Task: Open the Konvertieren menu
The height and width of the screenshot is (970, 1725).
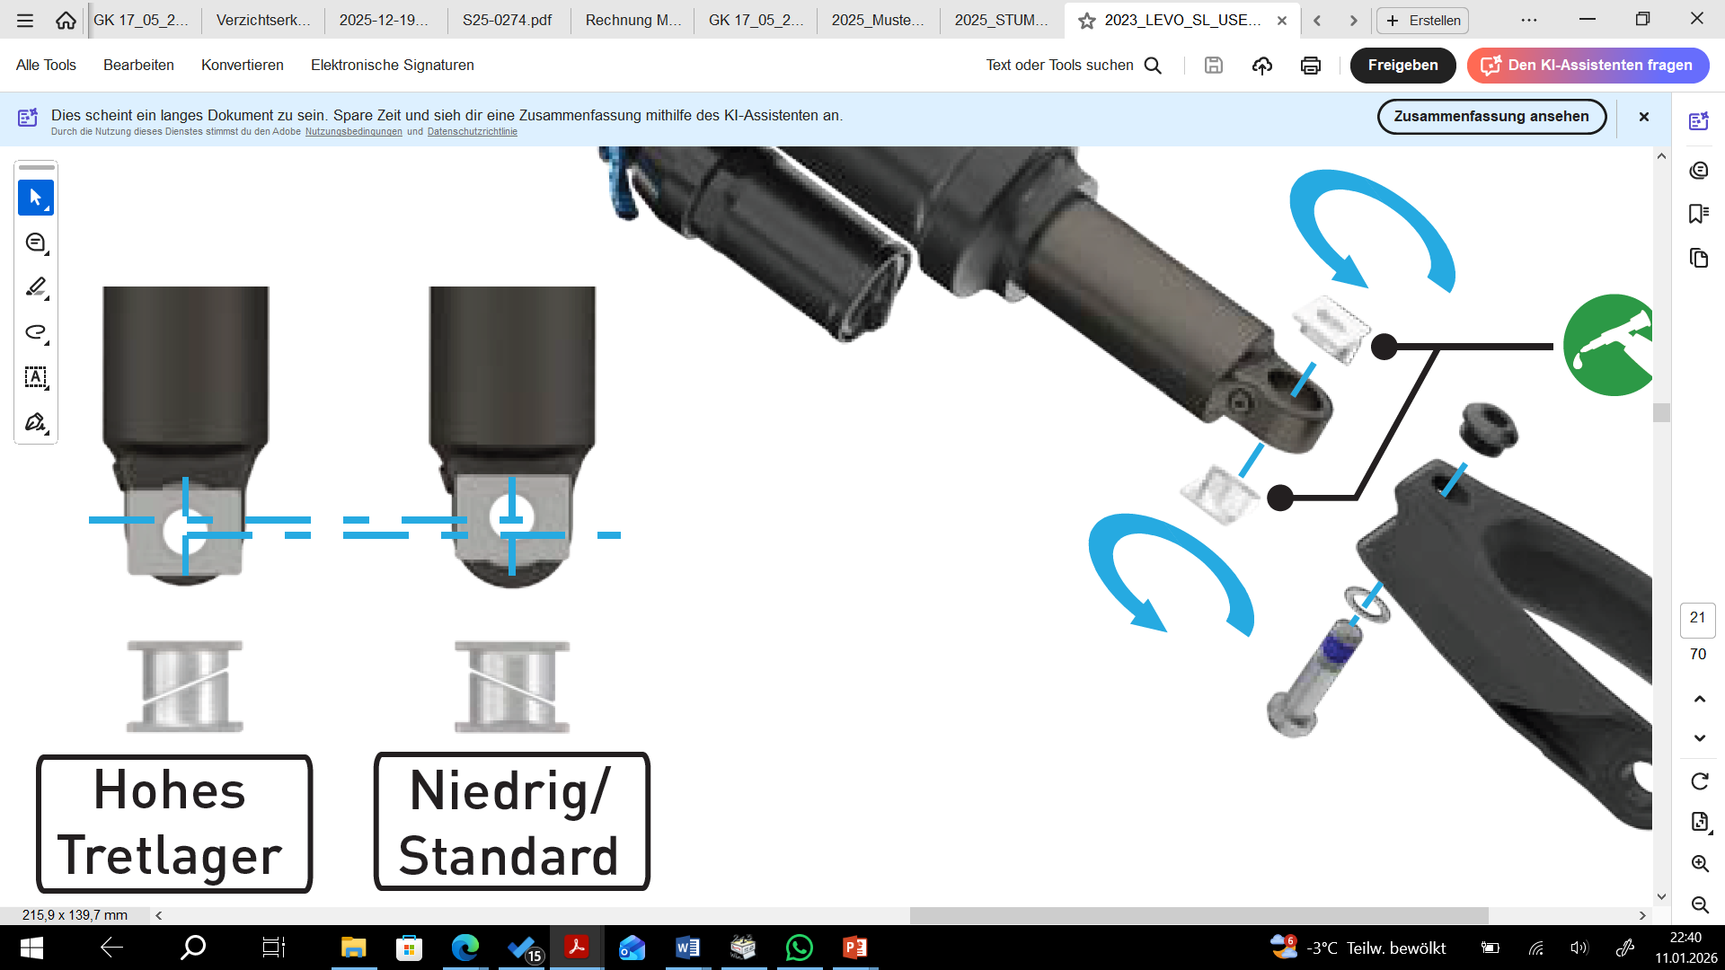Action: pos(242,66)
